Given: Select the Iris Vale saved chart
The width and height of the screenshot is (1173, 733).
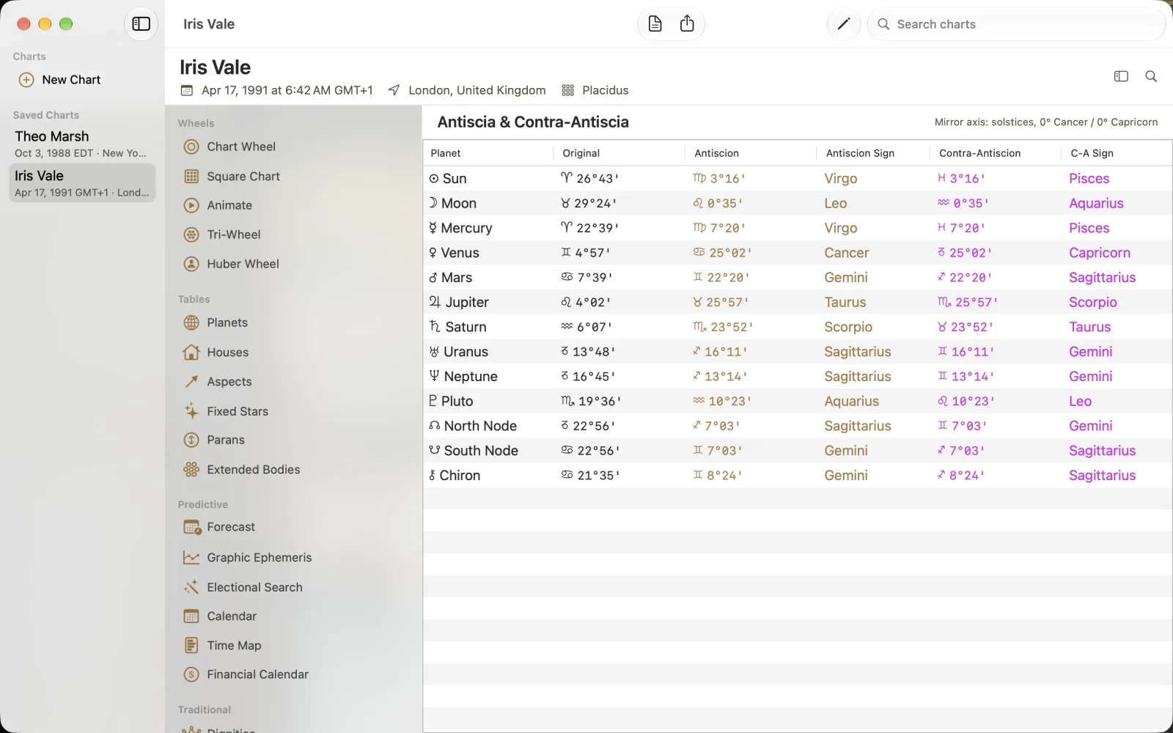Looking at the screenshot, I should [x=82, y=183].
